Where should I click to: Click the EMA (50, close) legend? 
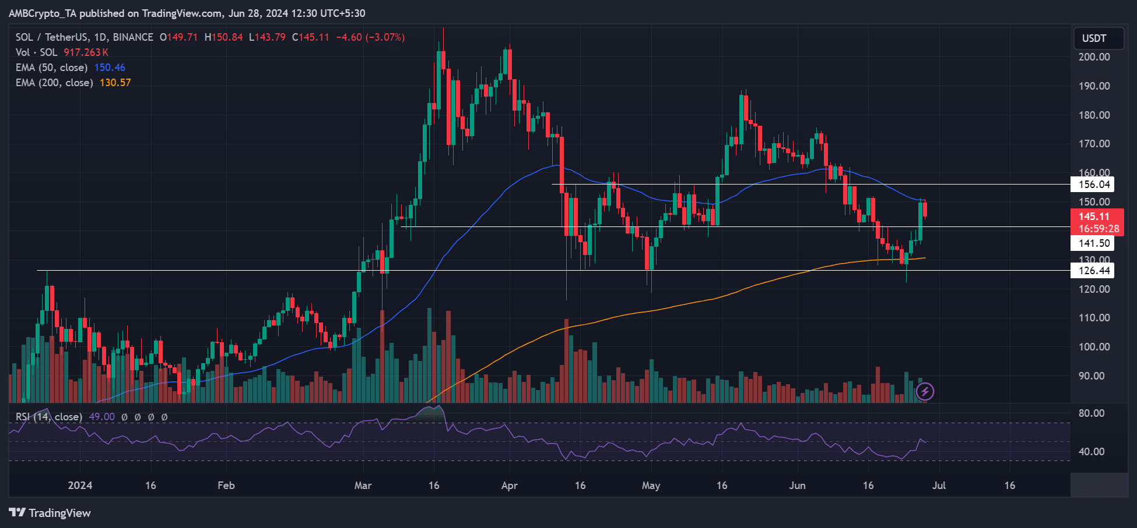(x=52, y=68)
